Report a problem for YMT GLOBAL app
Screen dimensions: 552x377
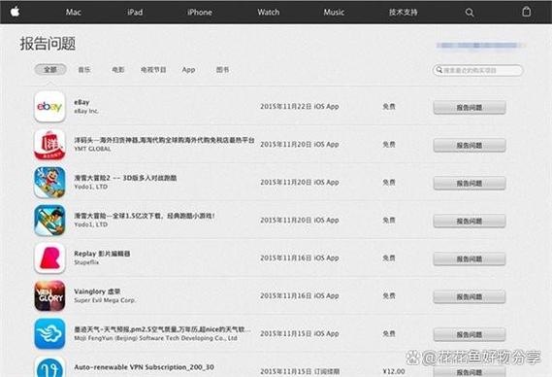[470, 146]
